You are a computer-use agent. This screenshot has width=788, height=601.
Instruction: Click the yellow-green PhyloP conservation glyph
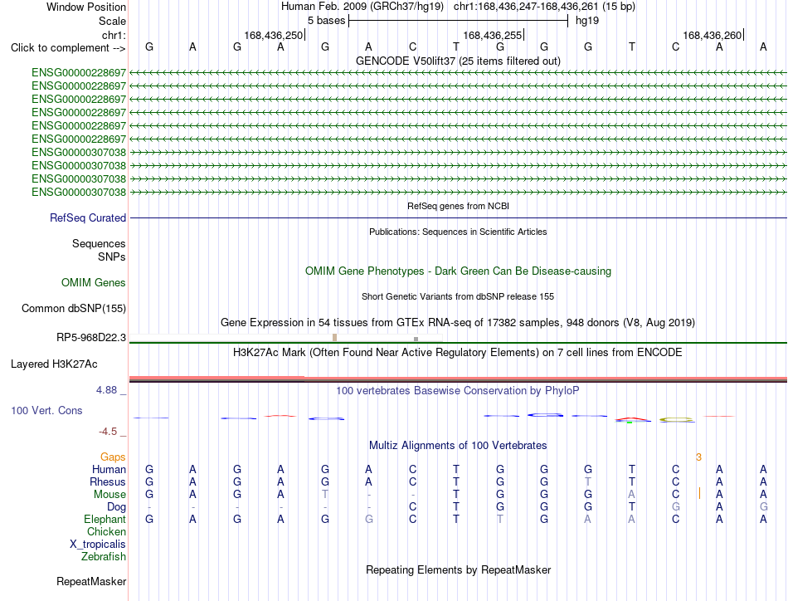(676, 419)
